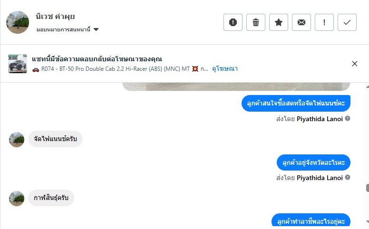Viewport: 369px width, 229px height.
Task: Click scrollbar down arrow in chat
Action: click(367, 221)
